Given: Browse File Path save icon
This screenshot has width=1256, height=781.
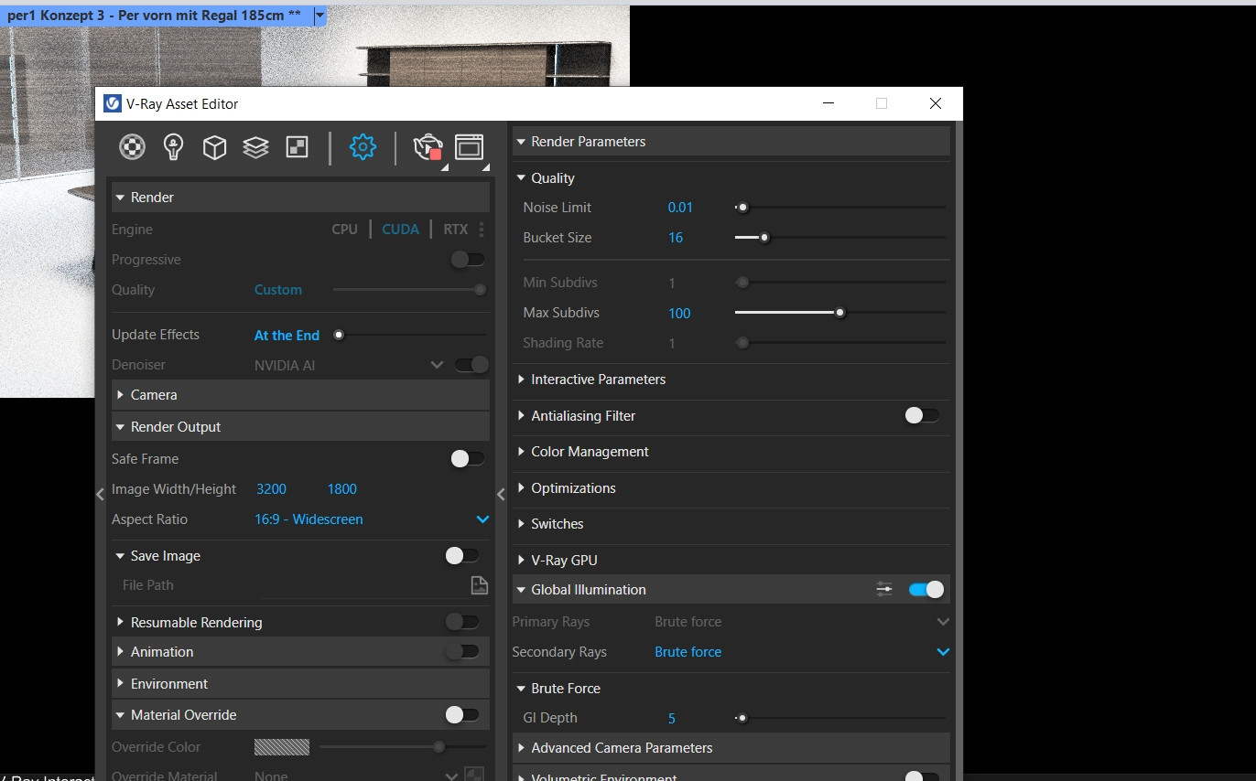Looking at the screenshot, I should 479,585.
